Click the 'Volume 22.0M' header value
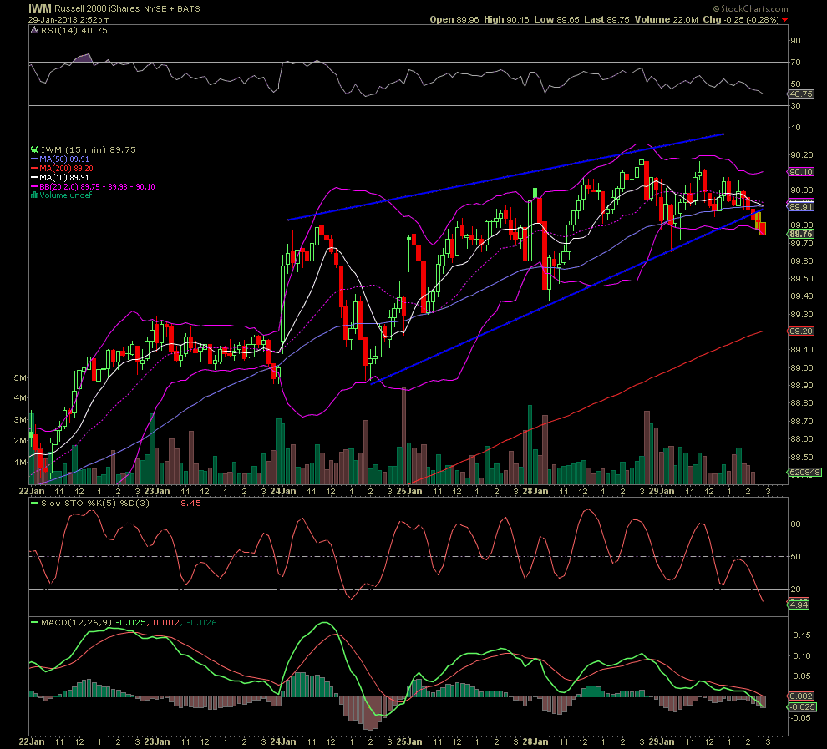Image resolution: width=827 pixels, height=749 pixels. point(666,19)
